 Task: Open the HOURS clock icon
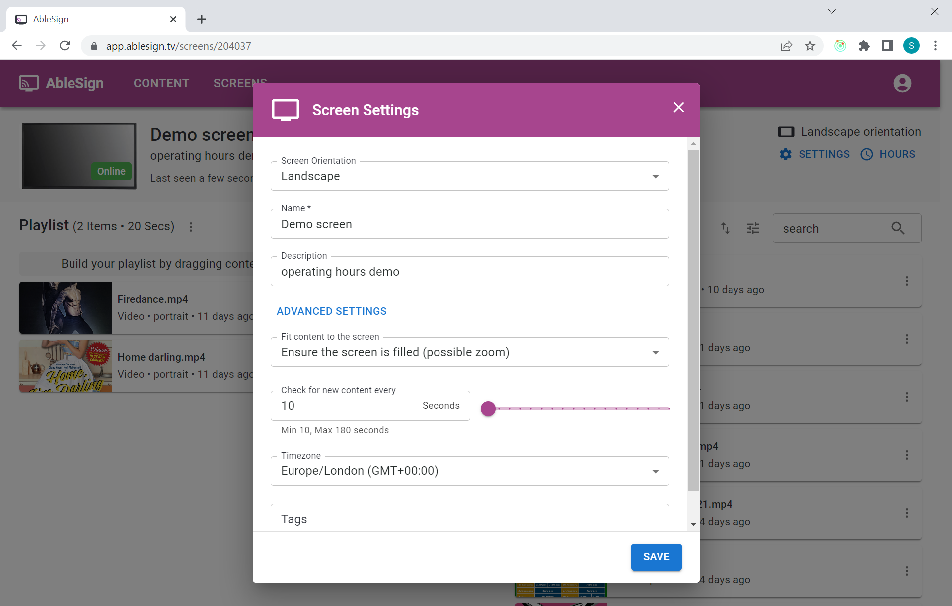tap(866, 154)
